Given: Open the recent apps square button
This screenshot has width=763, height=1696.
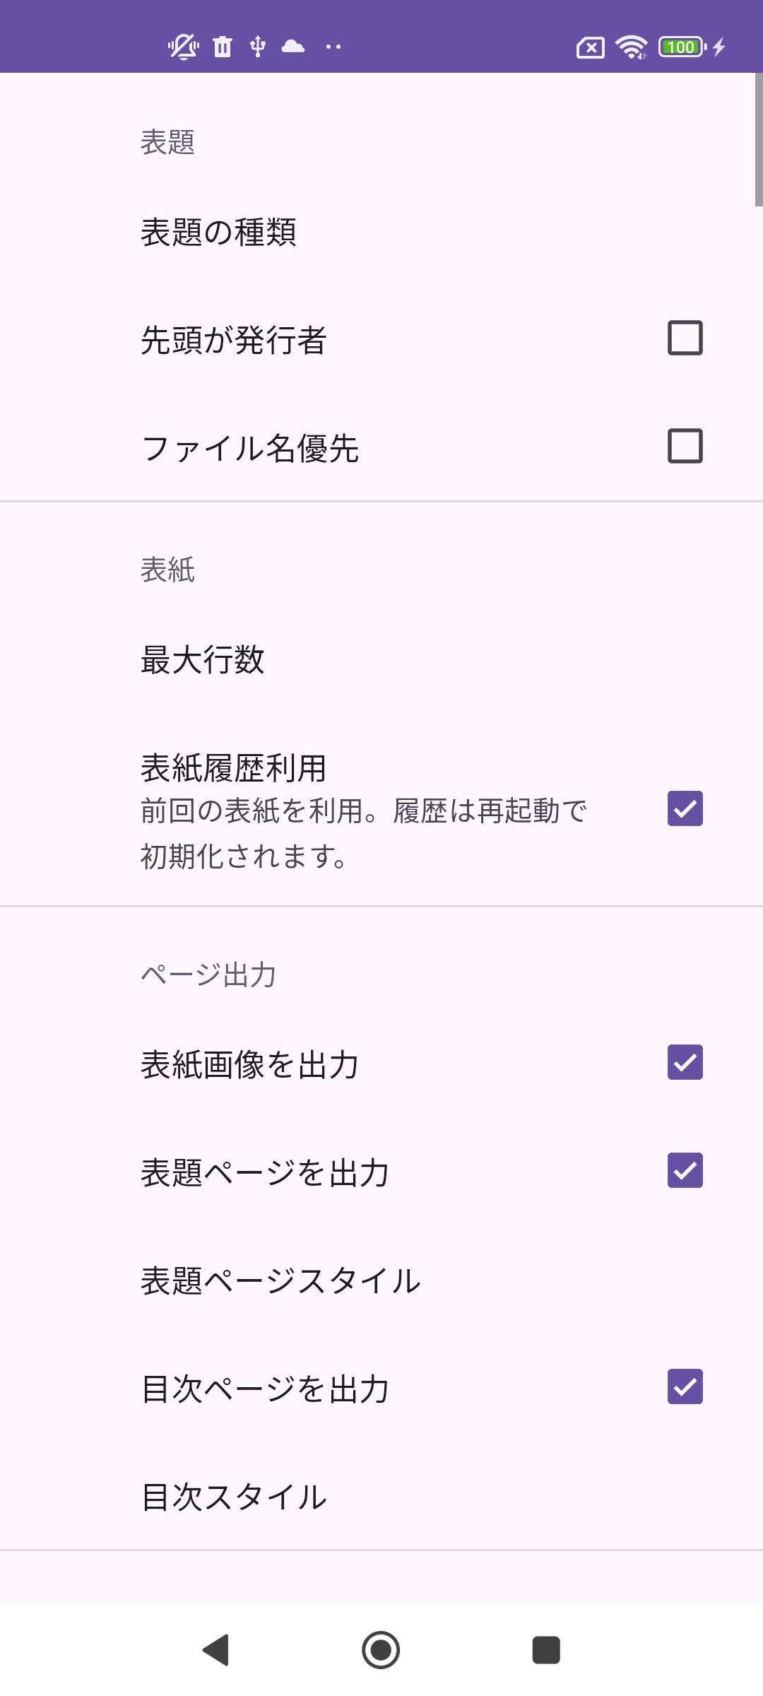Looking at the screenshot, I should click(545, 1650).
